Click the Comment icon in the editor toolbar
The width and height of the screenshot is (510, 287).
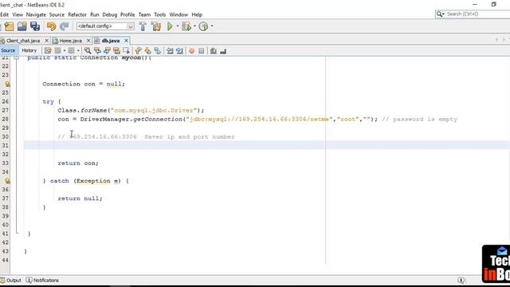[x=214, y=51]
